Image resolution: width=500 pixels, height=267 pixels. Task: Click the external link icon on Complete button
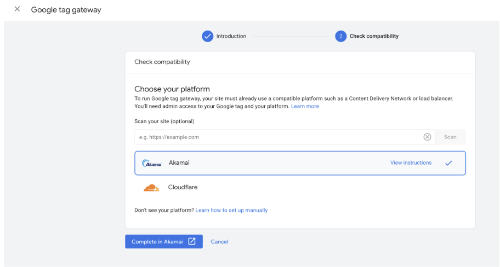pos(192,241)
